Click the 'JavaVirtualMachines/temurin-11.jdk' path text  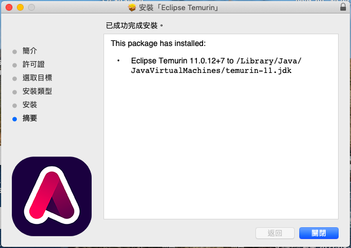tap(211, 71)
